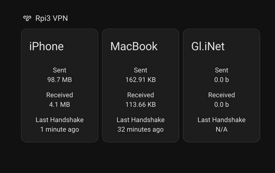
Task: Click the N/A handshake value on Gl.iNet
Action: [221, 129]
